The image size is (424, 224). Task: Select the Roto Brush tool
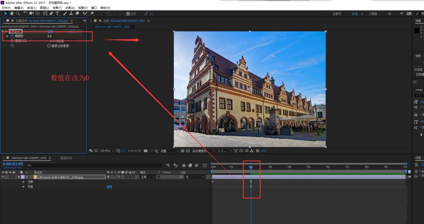[x=85, y=14]
